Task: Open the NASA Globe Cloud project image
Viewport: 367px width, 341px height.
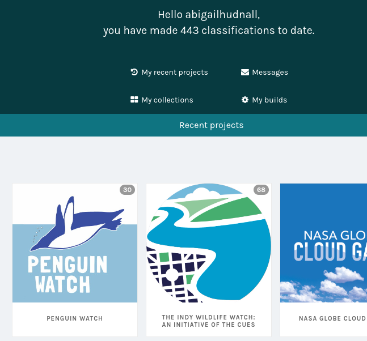Action: tap(323, 243)
